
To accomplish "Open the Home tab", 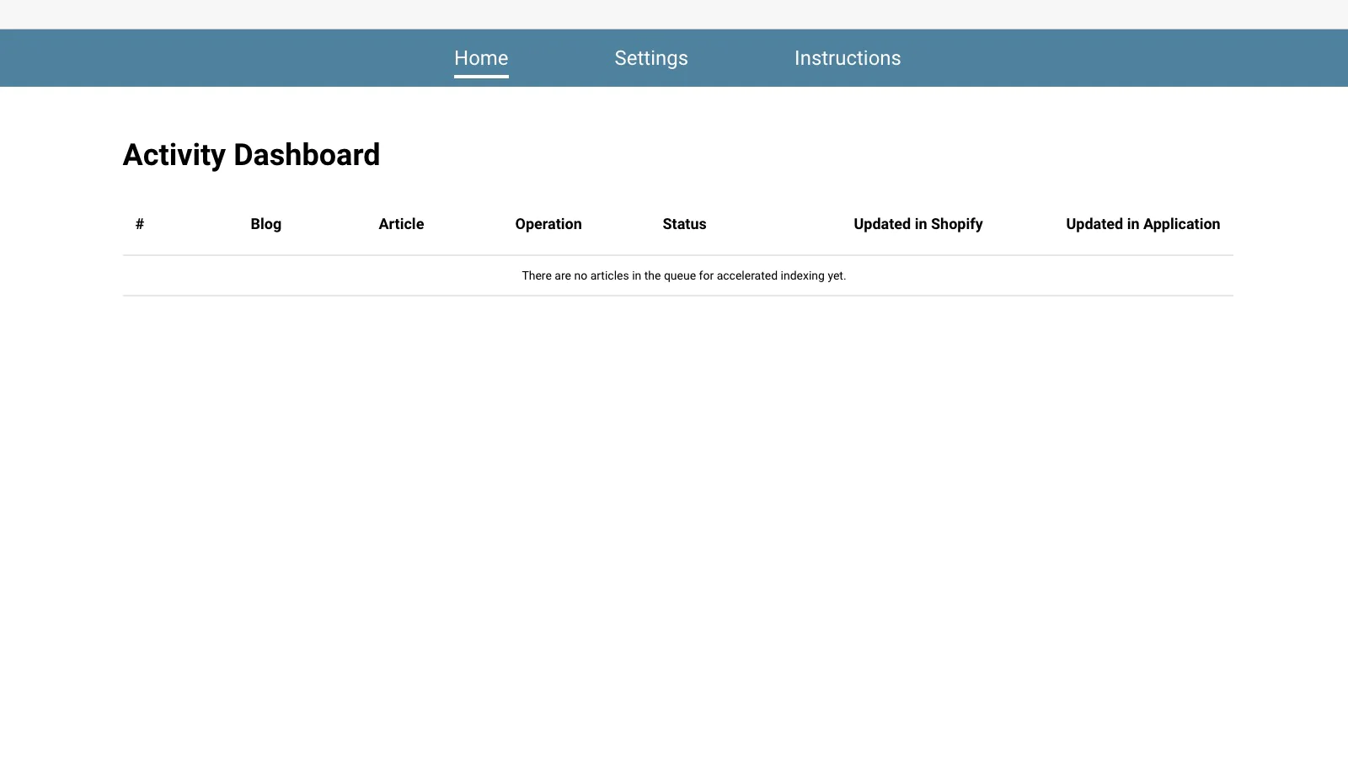I will click(481, 58).
